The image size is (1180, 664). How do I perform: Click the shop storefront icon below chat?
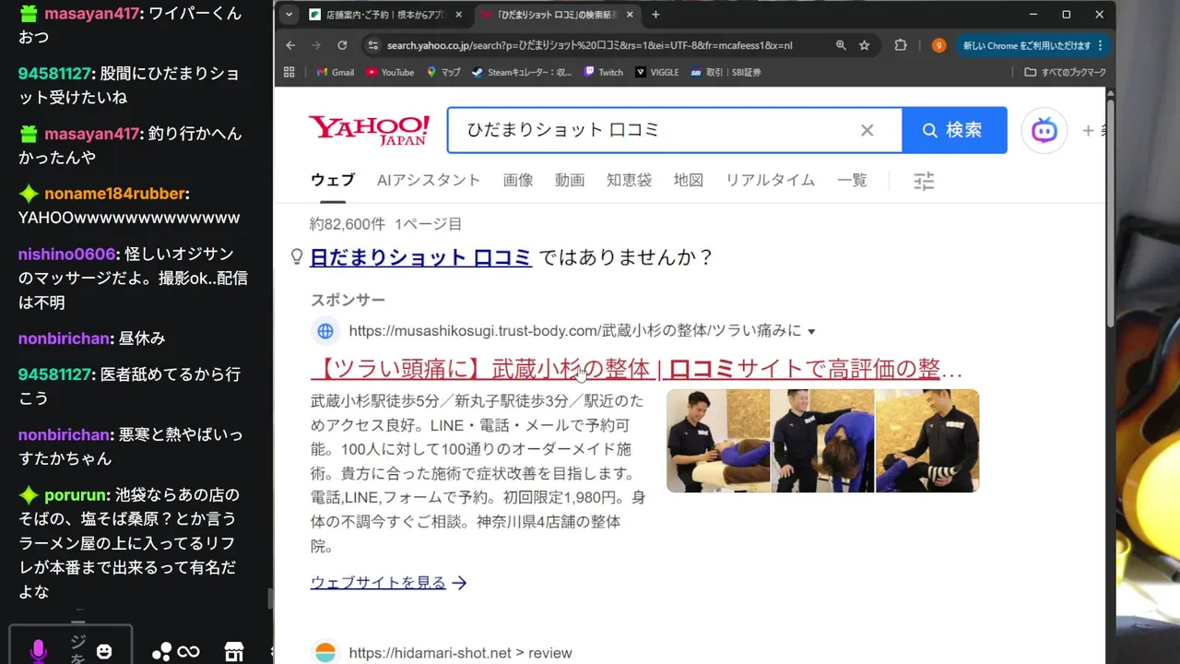point(234,652)
